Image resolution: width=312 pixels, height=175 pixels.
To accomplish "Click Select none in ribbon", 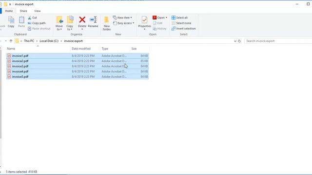I will click(181, 23).
